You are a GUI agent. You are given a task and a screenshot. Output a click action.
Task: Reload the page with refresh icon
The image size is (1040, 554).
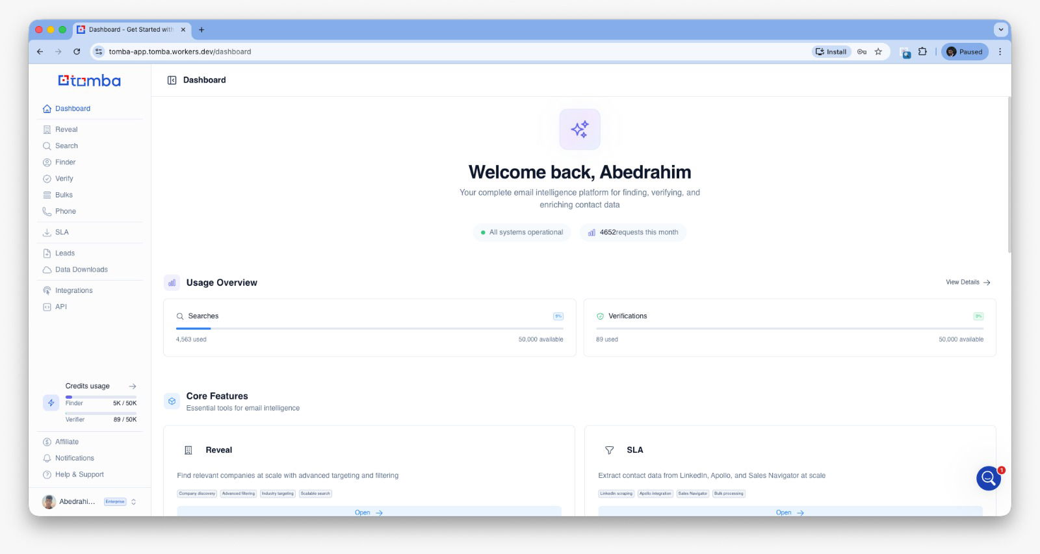pyautogui.click(x=77, y=52)
